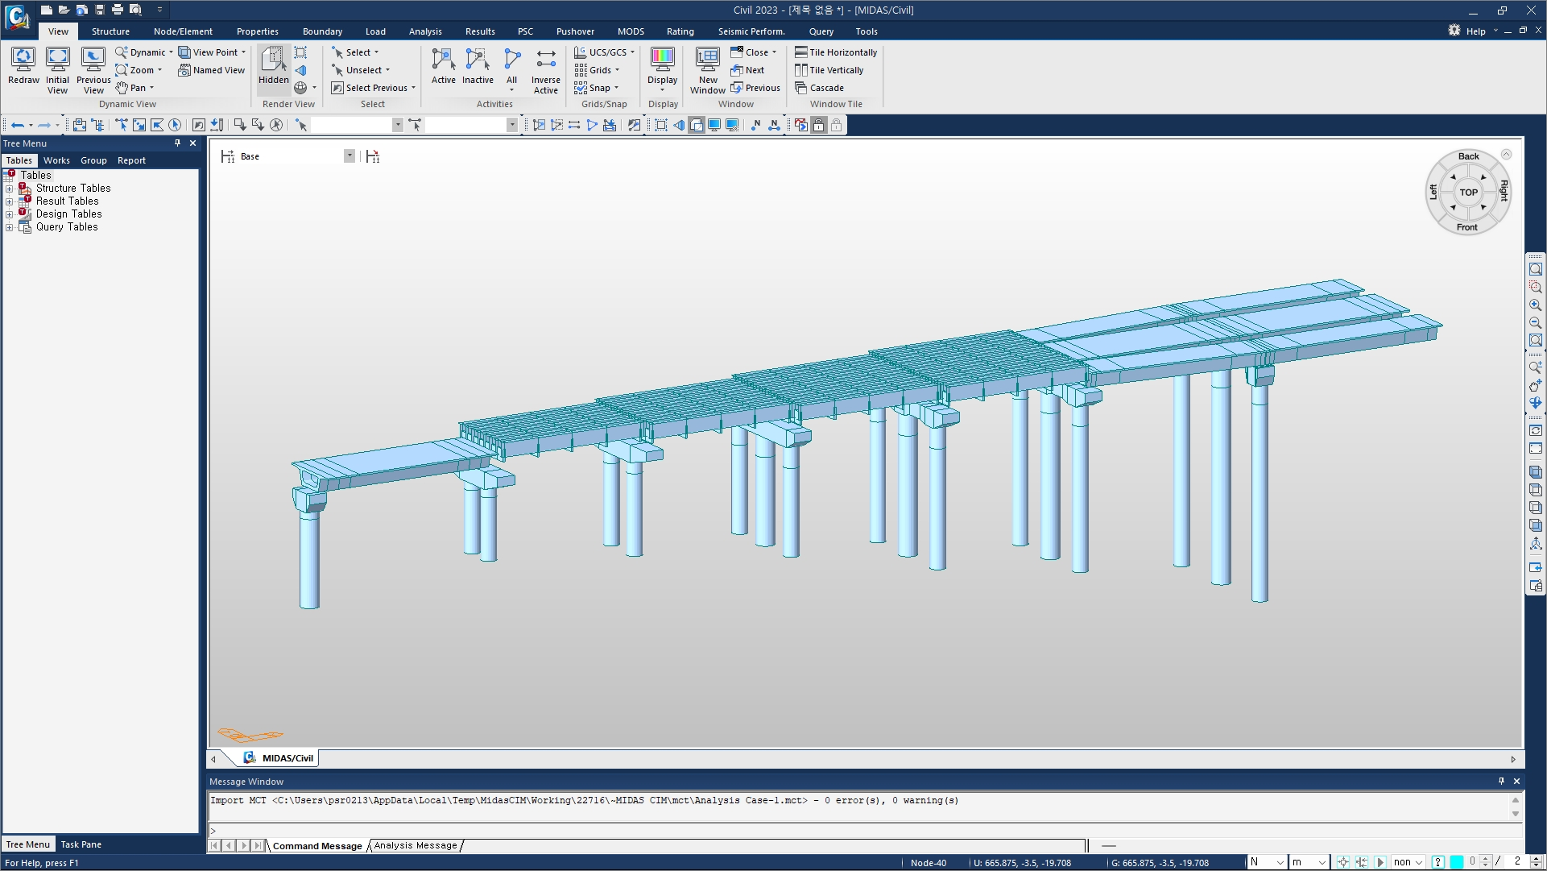1547x871 pixels.
Task: Open the length unit dropdown showing m
Action: [x=1309, y=862]
